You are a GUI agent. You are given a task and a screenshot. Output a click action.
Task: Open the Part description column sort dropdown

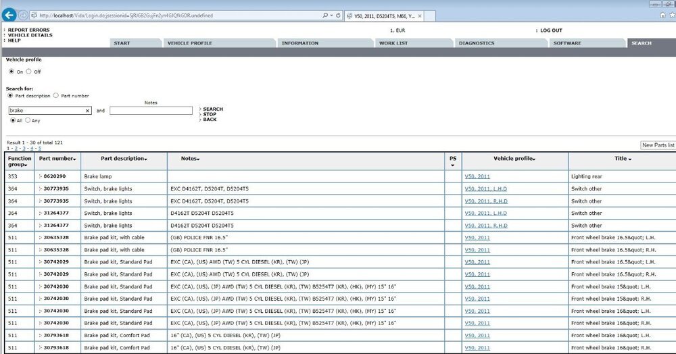coord(145,159)
